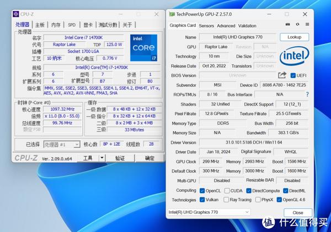Viewport: 331px width, 232px height.
Task: Click the L3 cache value 33 MBytes
Action: point(134,130)
